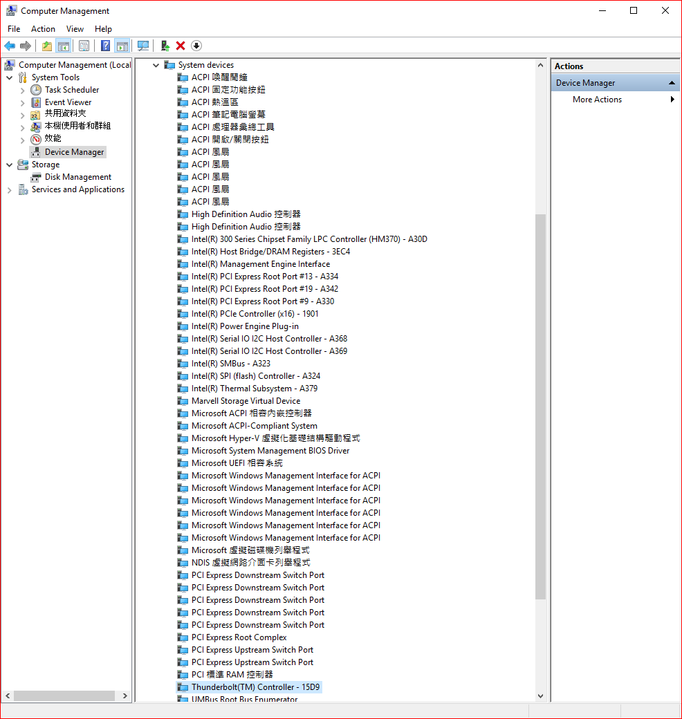Viewport: 682px width, 719px height.
Task: Click the red X Uninstall device icon
Action: 181,46
